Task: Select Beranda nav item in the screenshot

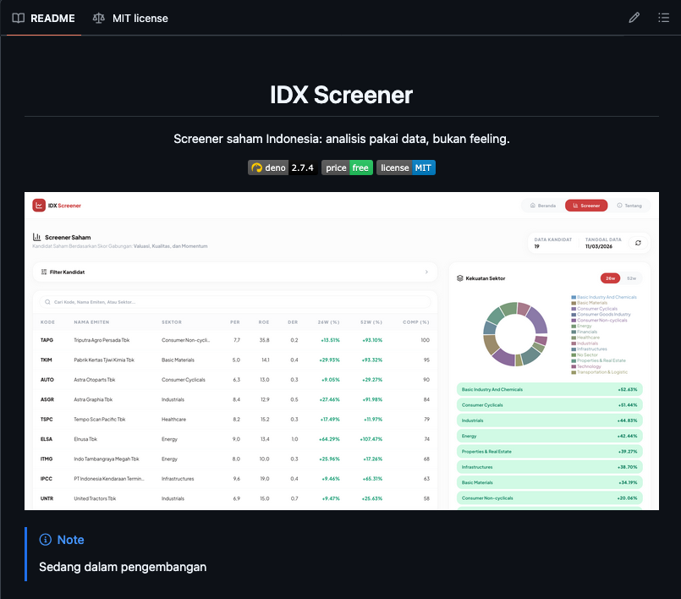Action: coord(543,206)
